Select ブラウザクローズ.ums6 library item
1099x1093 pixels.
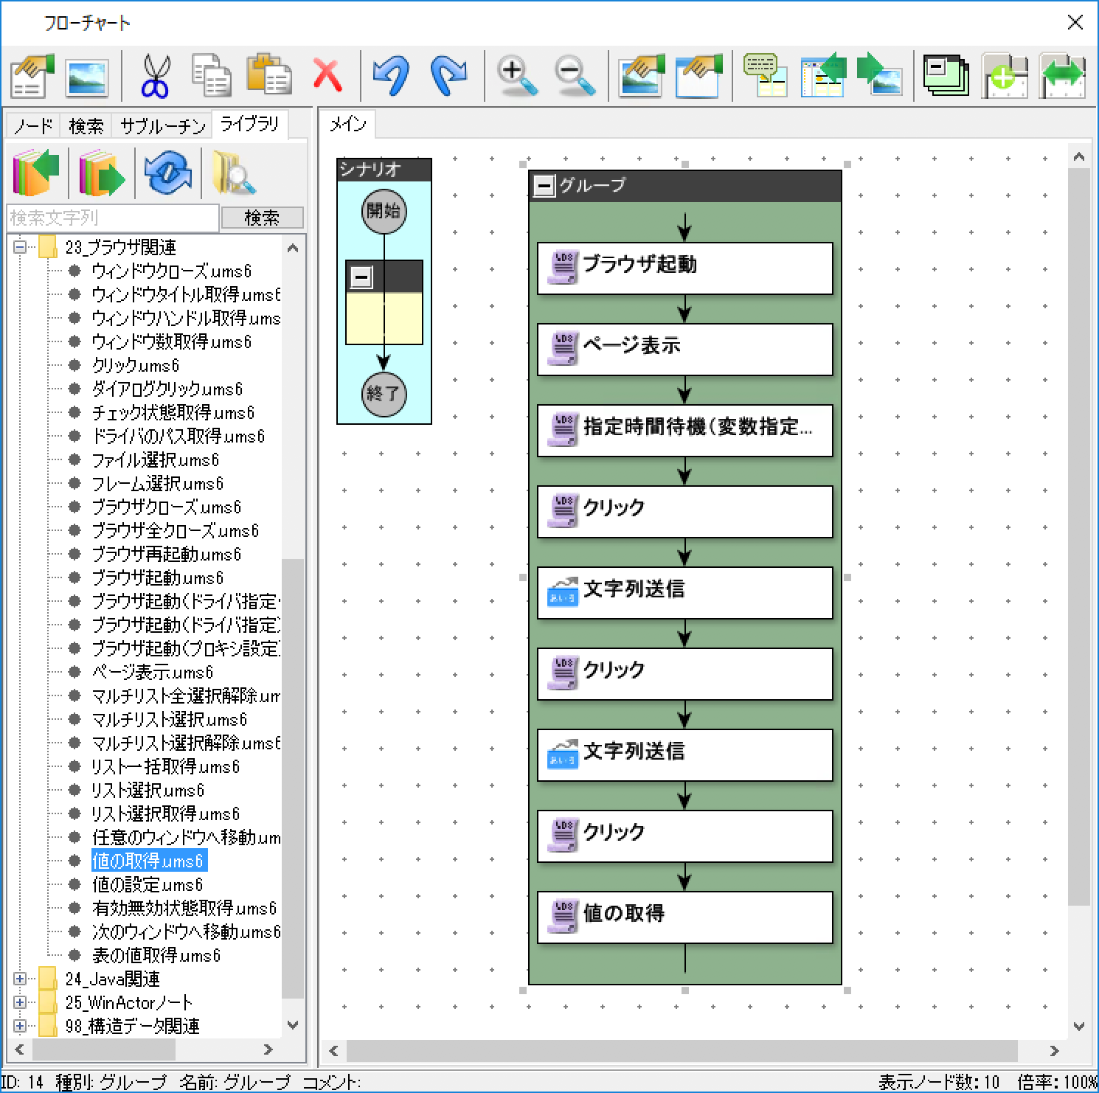click(x=166, y=507)
